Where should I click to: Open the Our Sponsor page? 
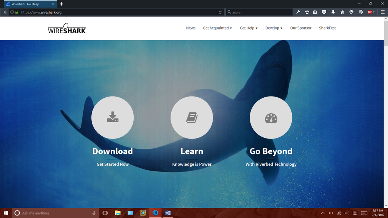pyautogui.click(x=300, y=28)
